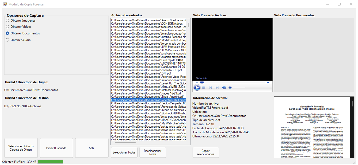Click the Modulo de Copia Forense title icon

tap(5, 4)
